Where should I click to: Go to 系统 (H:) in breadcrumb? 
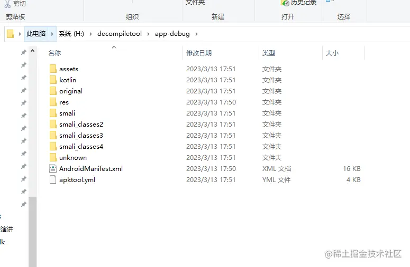(71, 34)
